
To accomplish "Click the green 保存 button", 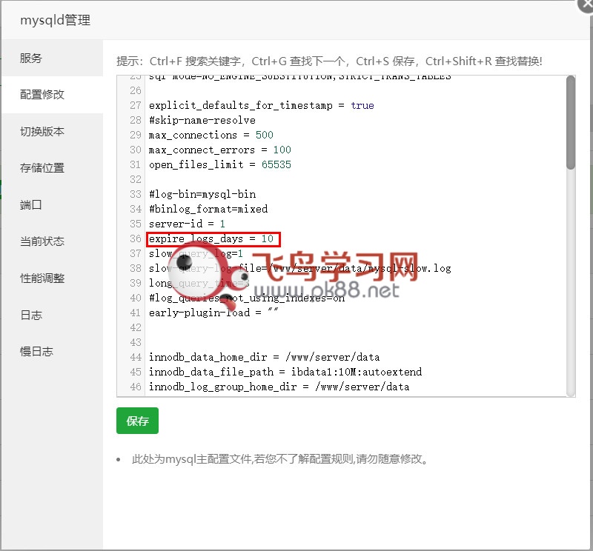I will click(137, 421).
